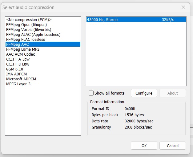Select FFMpeg Lame MP3 codec
Image resolution: width=193 pixels, height=157 pixels.
(23, 49)
